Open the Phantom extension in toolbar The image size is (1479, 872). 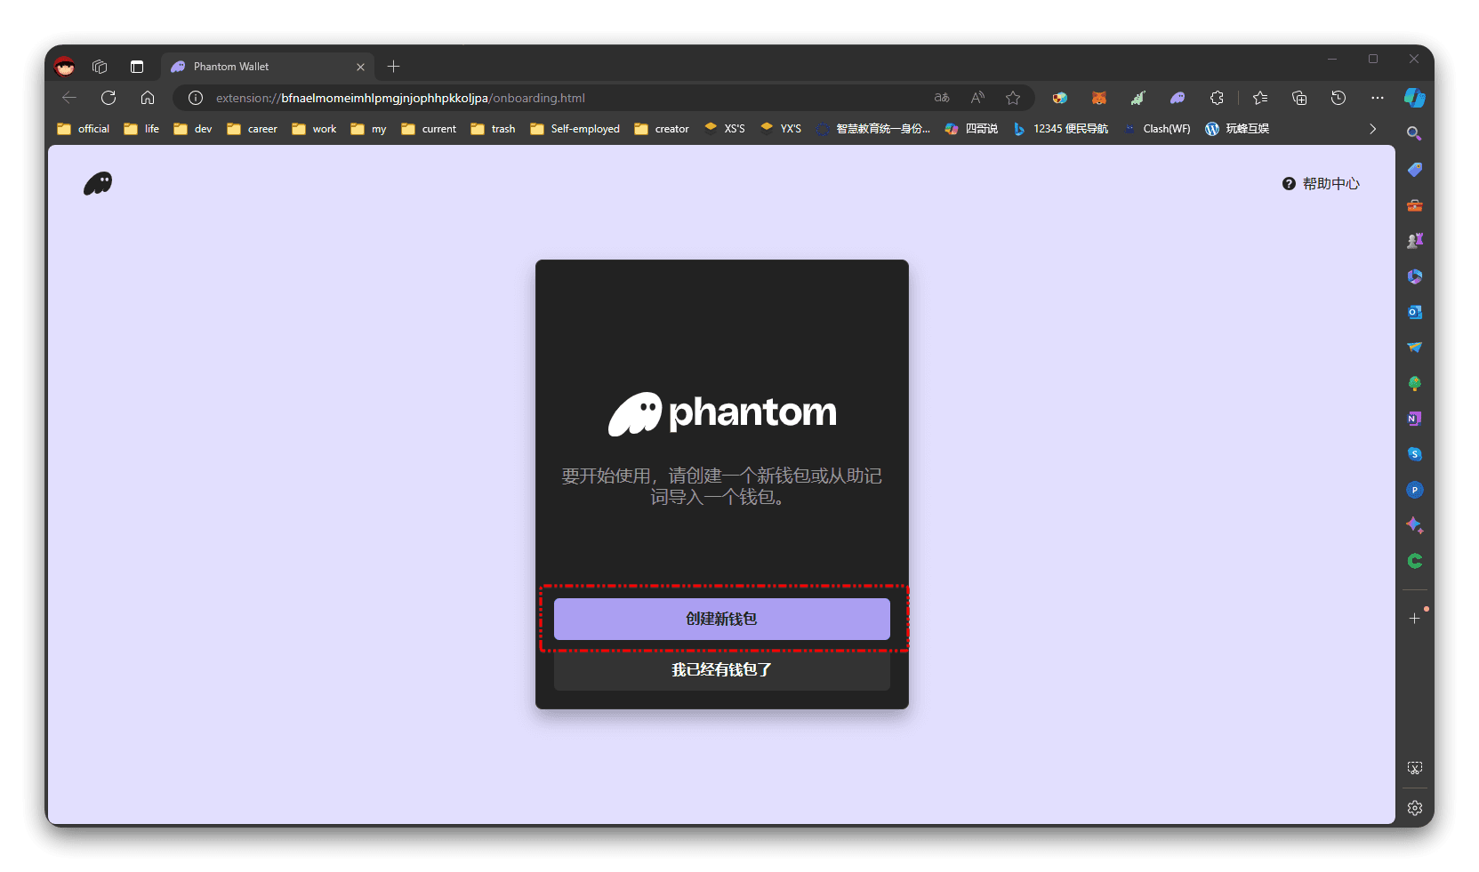click(1178, 98)
